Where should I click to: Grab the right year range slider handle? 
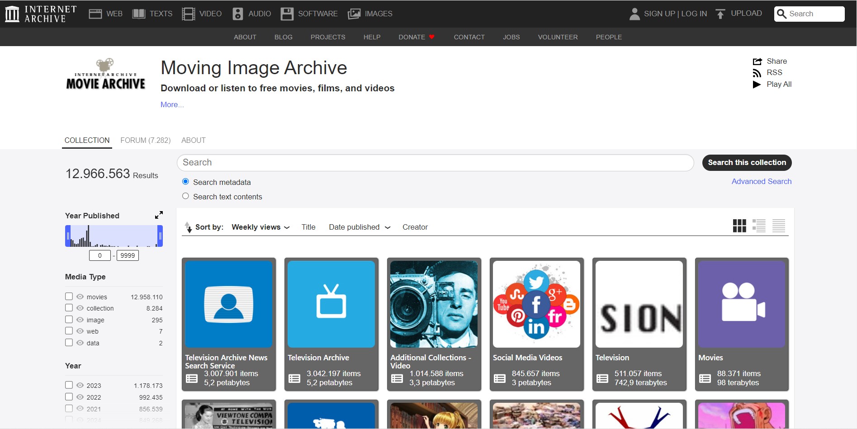[x=160, y=236]
